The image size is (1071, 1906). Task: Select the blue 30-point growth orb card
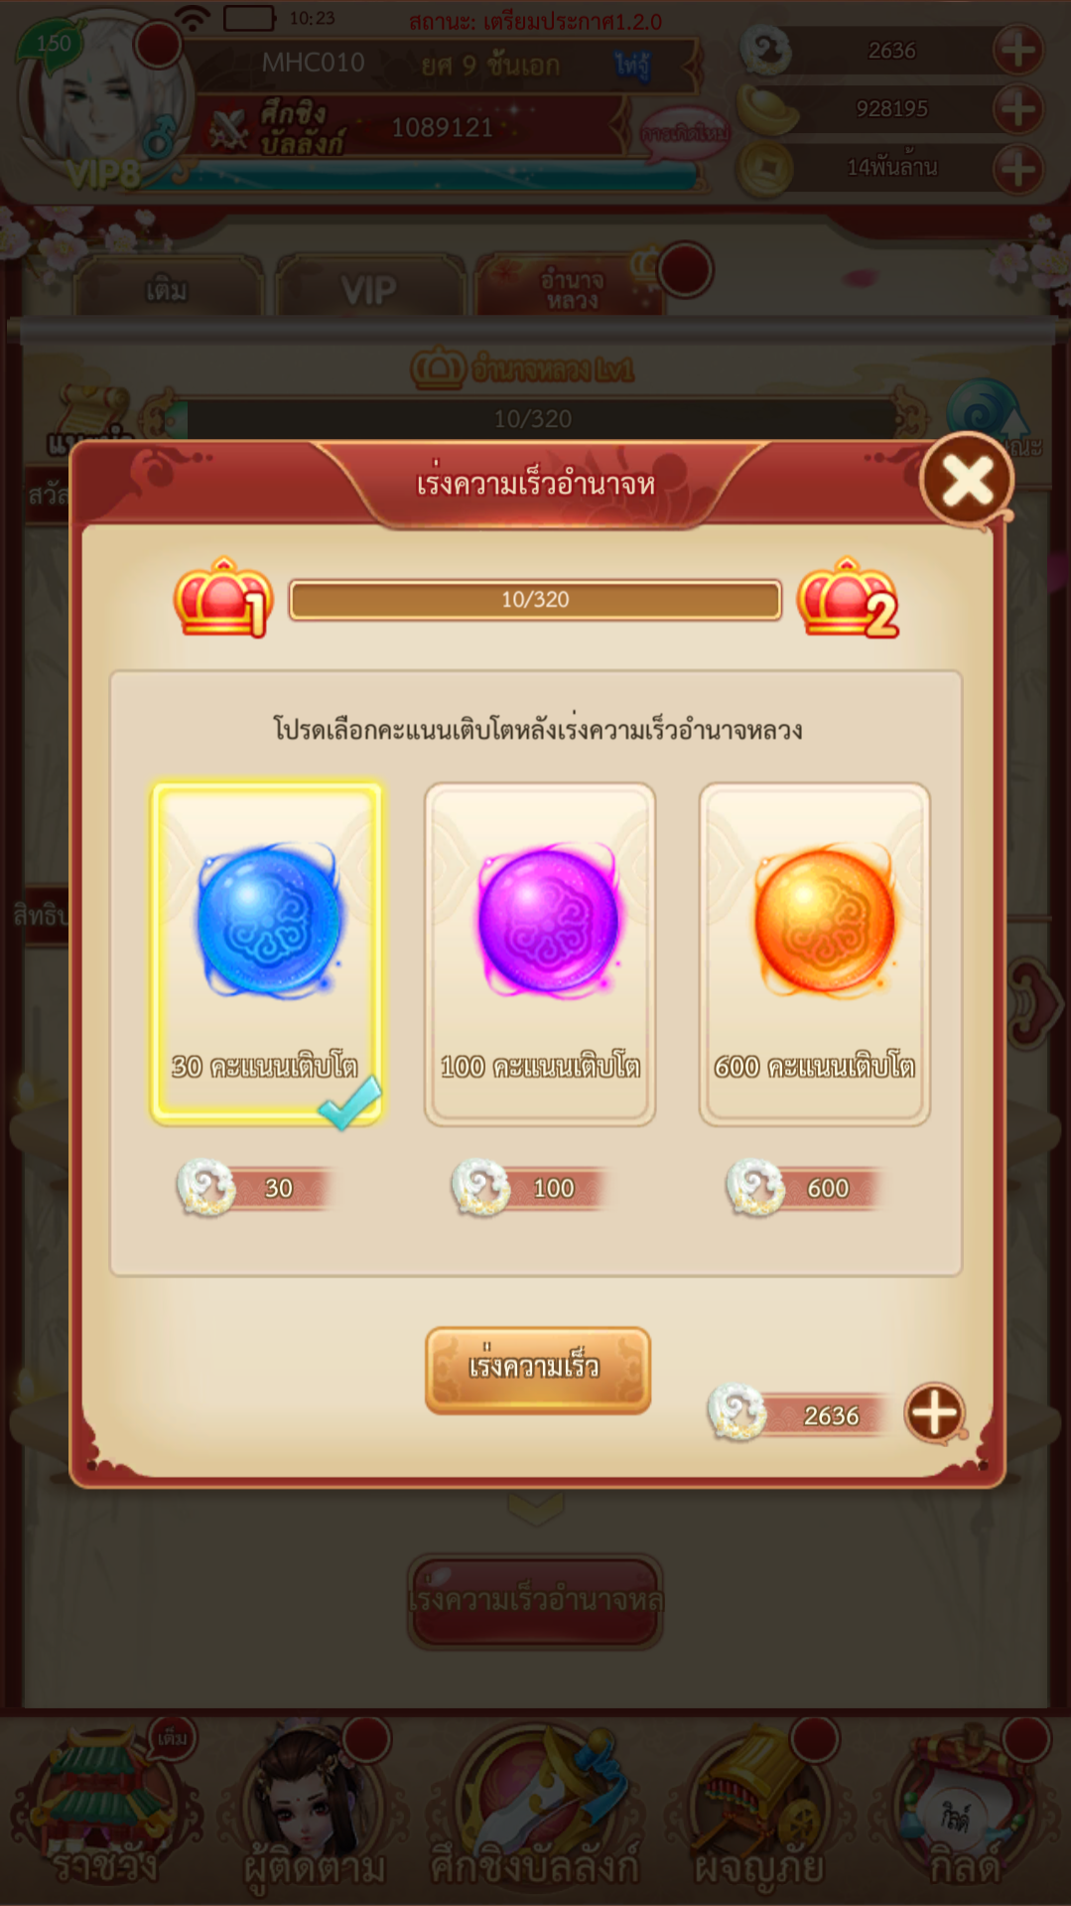[266, 953]
